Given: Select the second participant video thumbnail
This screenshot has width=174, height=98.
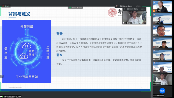Looking at the screenshot, I should point(162,18).
